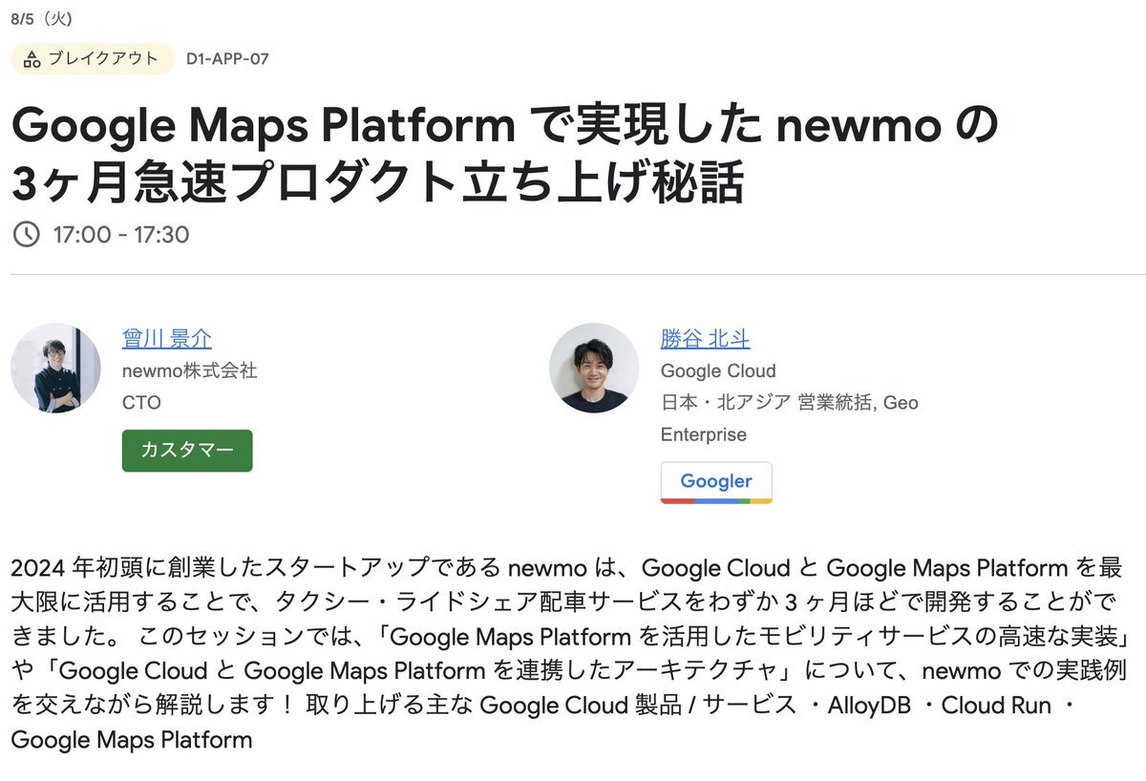
Task: Select 勝谷 北斗's profile photo
Action: point(594,368)
